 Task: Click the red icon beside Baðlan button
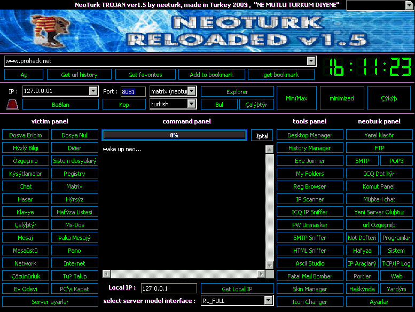pyautogui.click(x=12, y=104)
